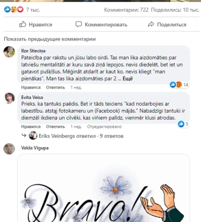Open the care emoji reaction on post
Viewport: 201px width, 222px height.
tap(14, 9)
